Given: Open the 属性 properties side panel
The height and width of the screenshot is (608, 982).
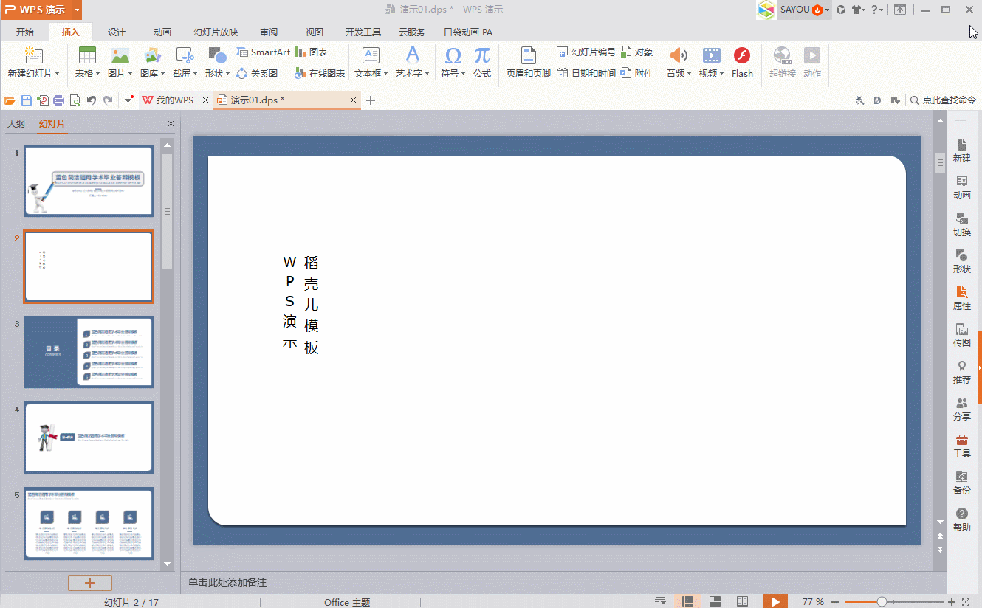Looking at the screenshot, I should tap(962, 298).
